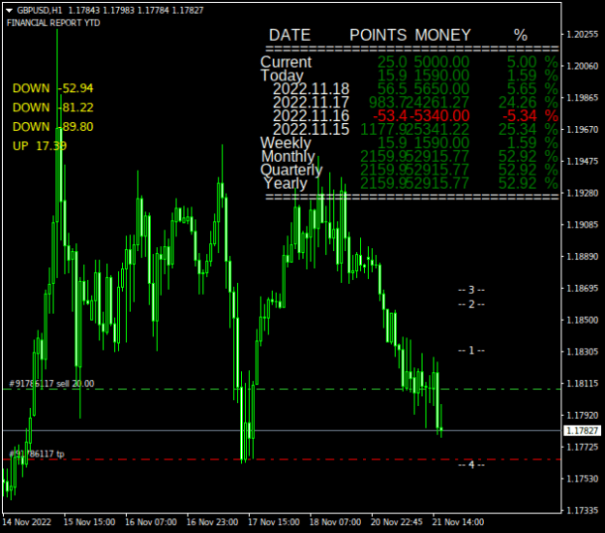Select the #91786117 tp label
This screenshot has height=533, width=605.
point(37,454)
